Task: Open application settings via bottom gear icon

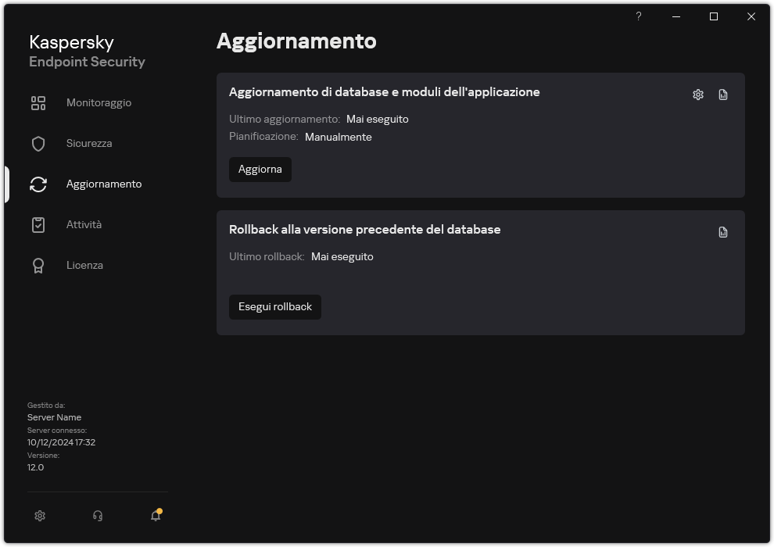Action: [x=39, y=516]
